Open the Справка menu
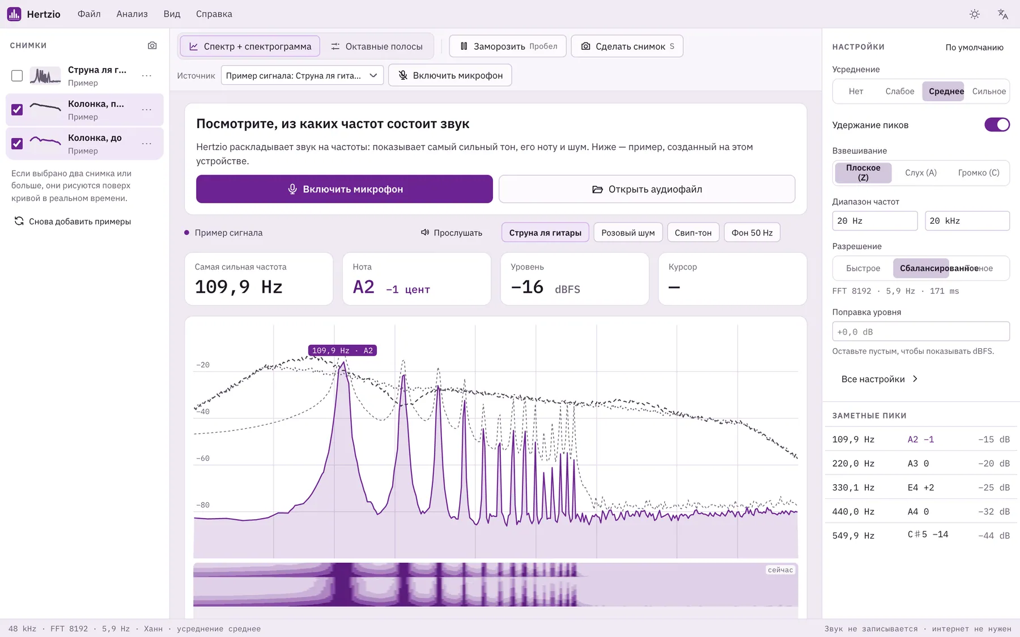 click(x=214, y=14)
